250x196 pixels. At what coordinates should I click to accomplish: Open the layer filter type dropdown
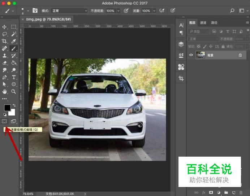click(198, 31)
